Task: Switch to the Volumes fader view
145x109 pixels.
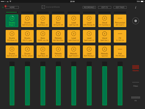Action: pos(136,68)
